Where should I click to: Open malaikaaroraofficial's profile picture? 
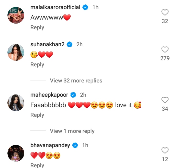[x=15, y=15]
